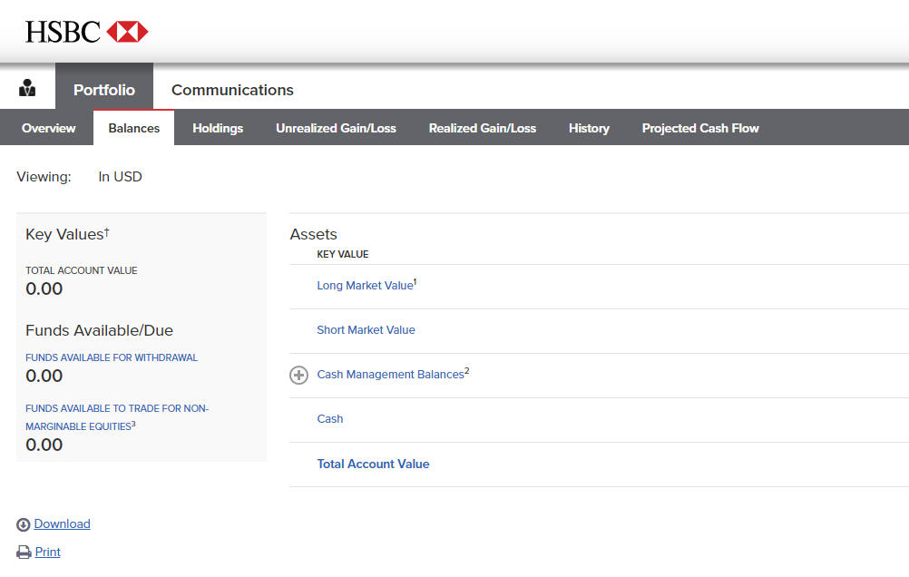
Task: Select the Balances tab
Action: 134,128
